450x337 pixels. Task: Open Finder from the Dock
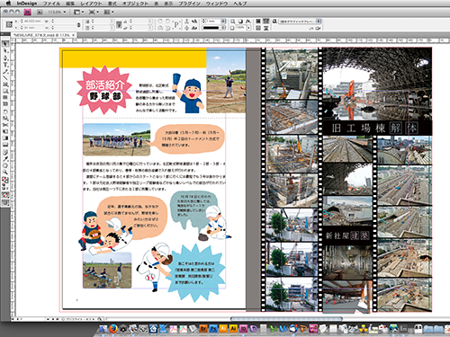coord(103,329)
